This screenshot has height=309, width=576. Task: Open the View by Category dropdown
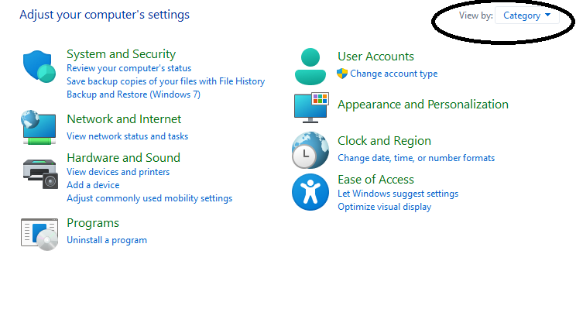tap(527, 15)
